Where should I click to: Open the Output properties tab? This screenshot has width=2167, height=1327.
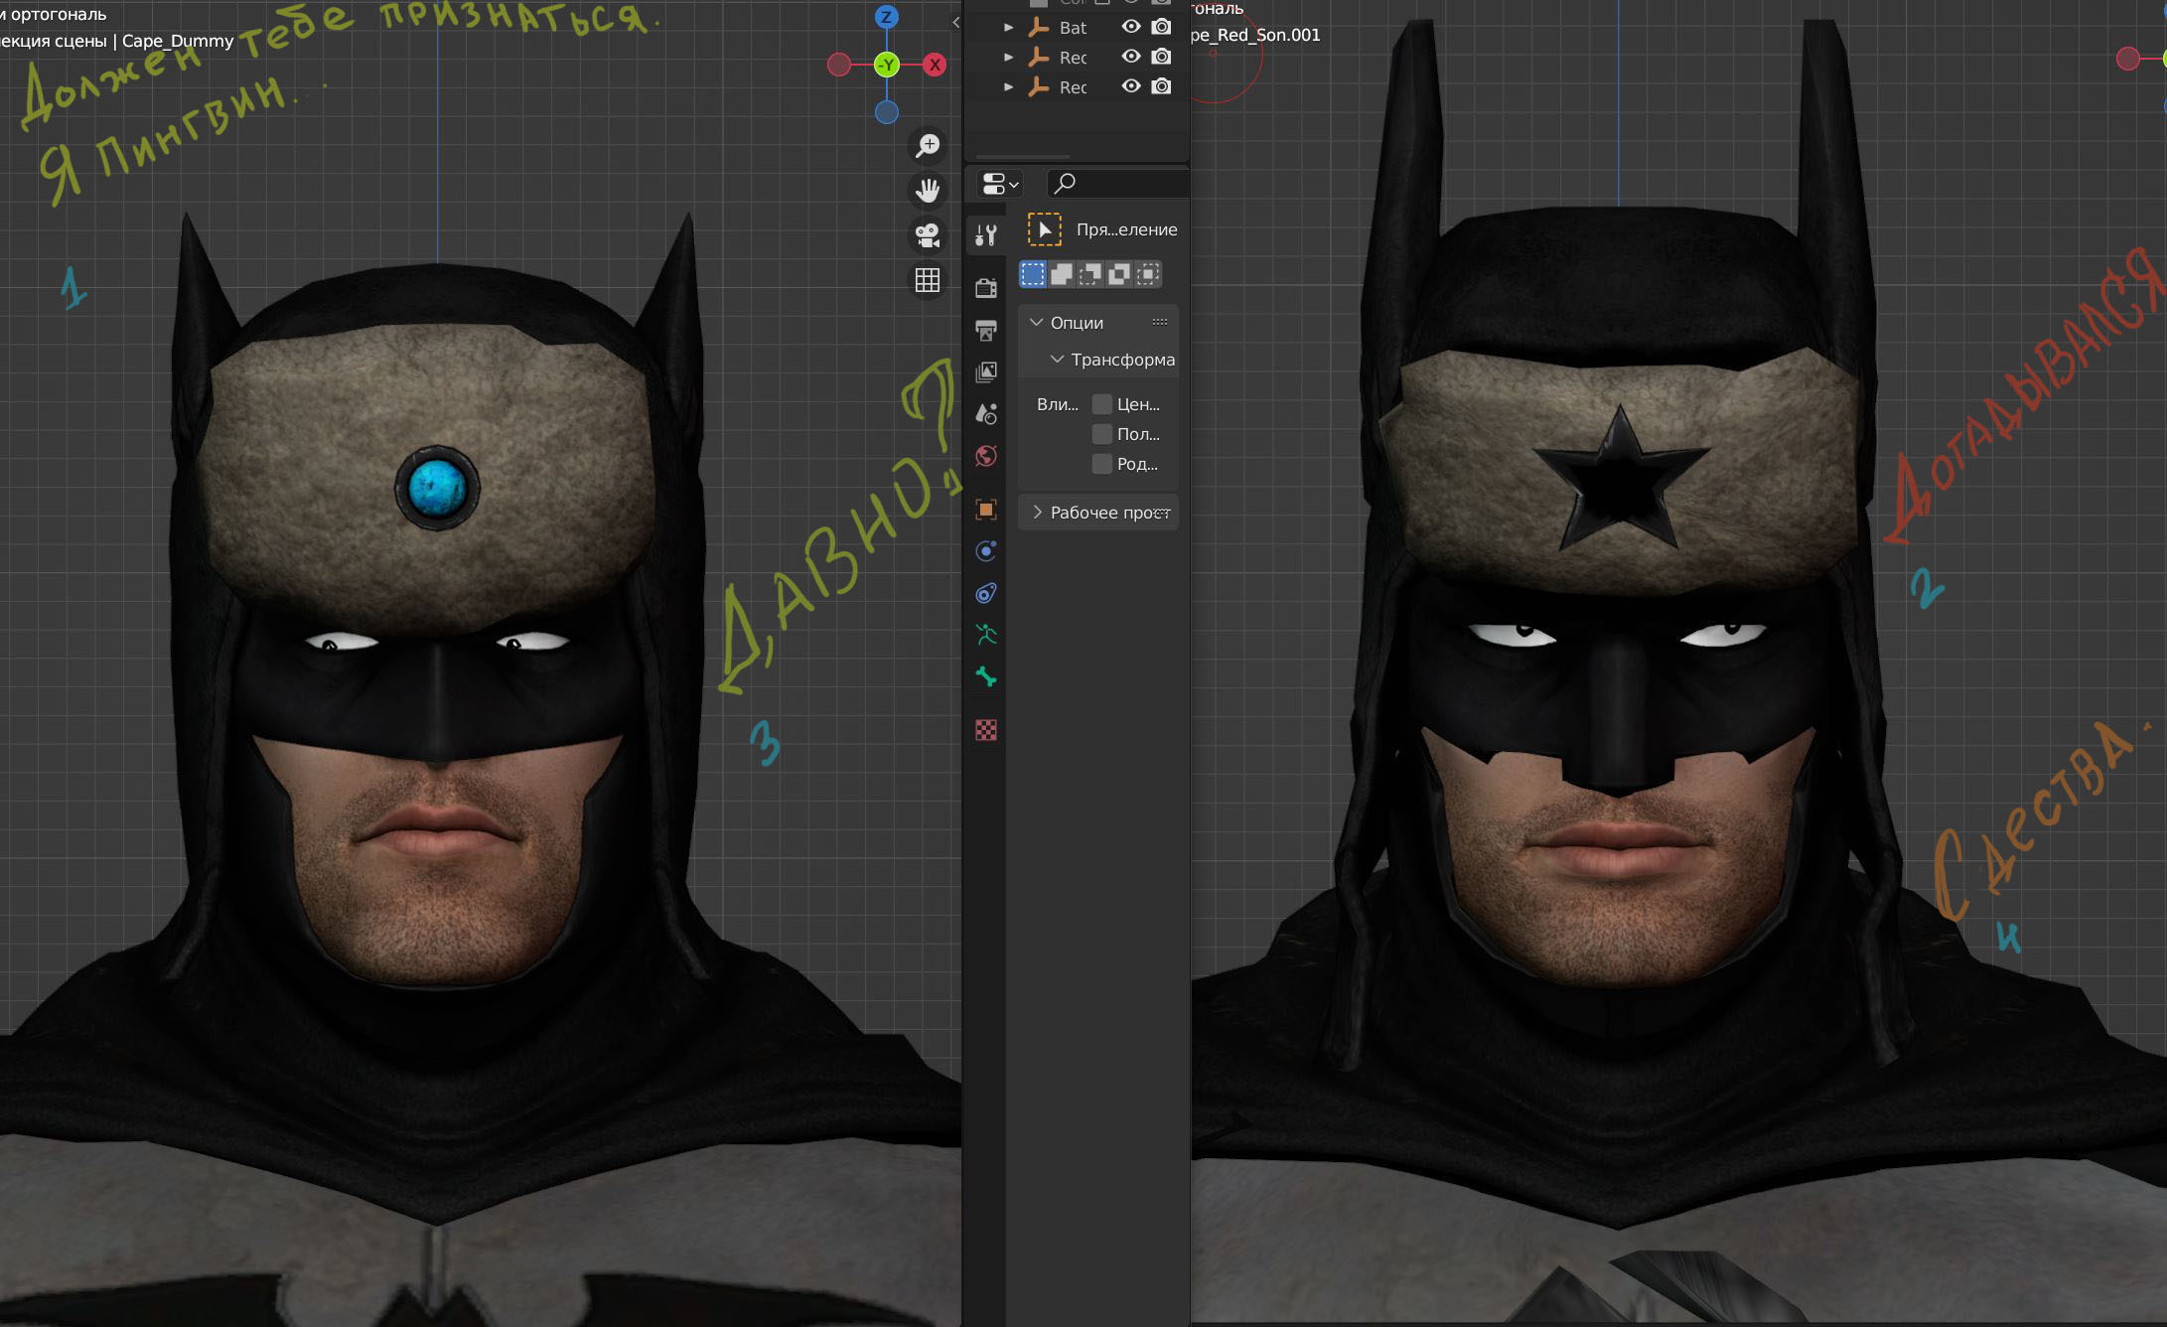(x=986, y=331)
